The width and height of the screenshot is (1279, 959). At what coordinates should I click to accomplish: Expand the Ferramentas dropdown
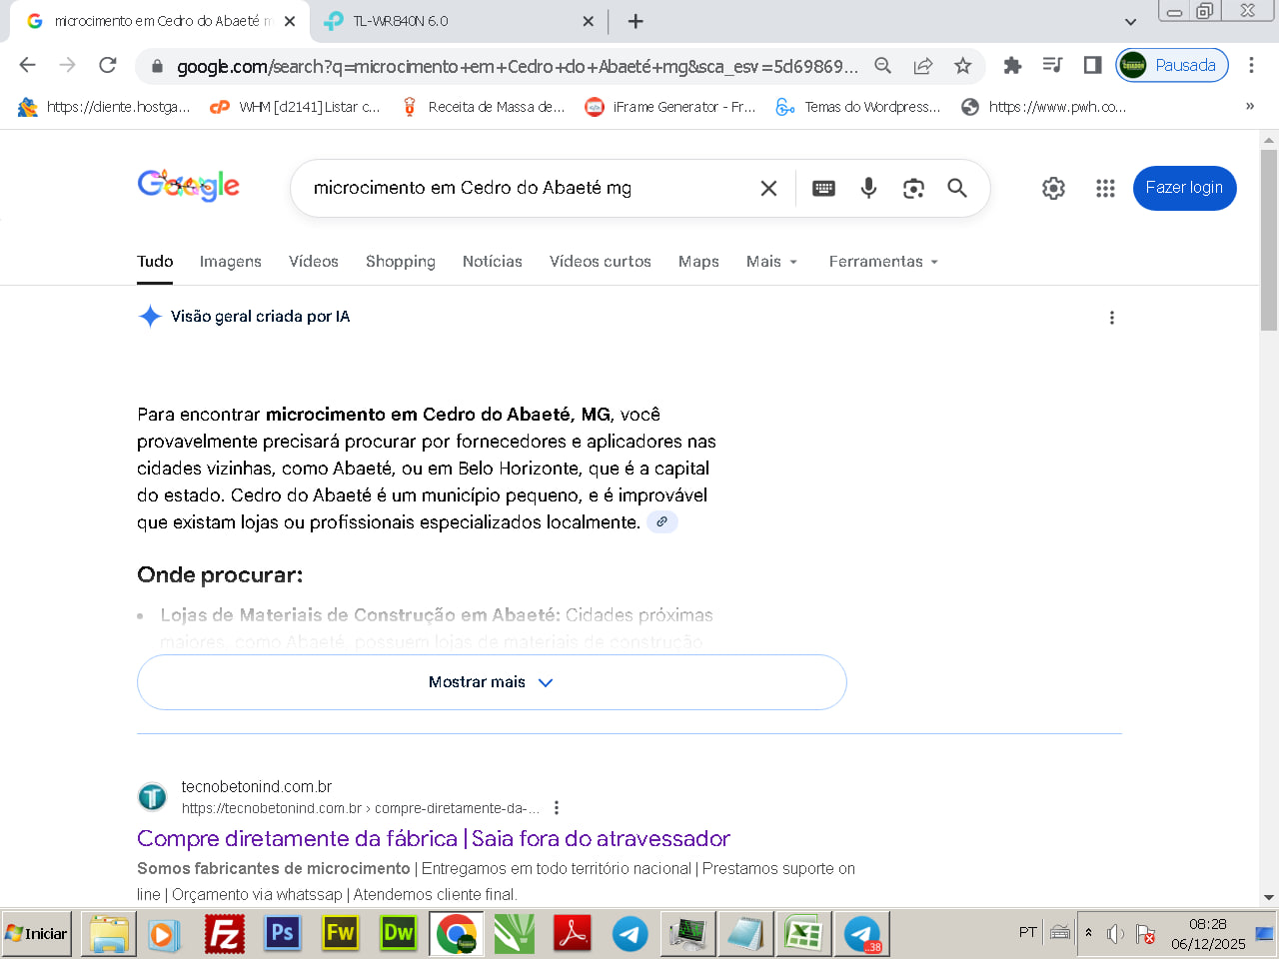[883, 262]
